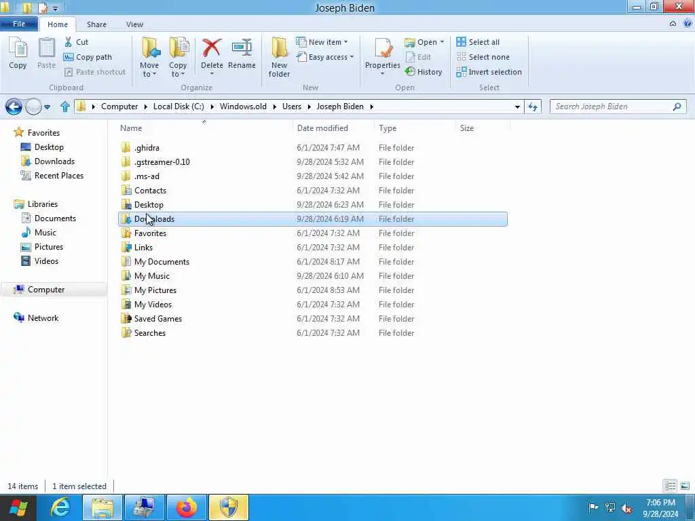Go up one folder level arrow

[x=64, y=107]
